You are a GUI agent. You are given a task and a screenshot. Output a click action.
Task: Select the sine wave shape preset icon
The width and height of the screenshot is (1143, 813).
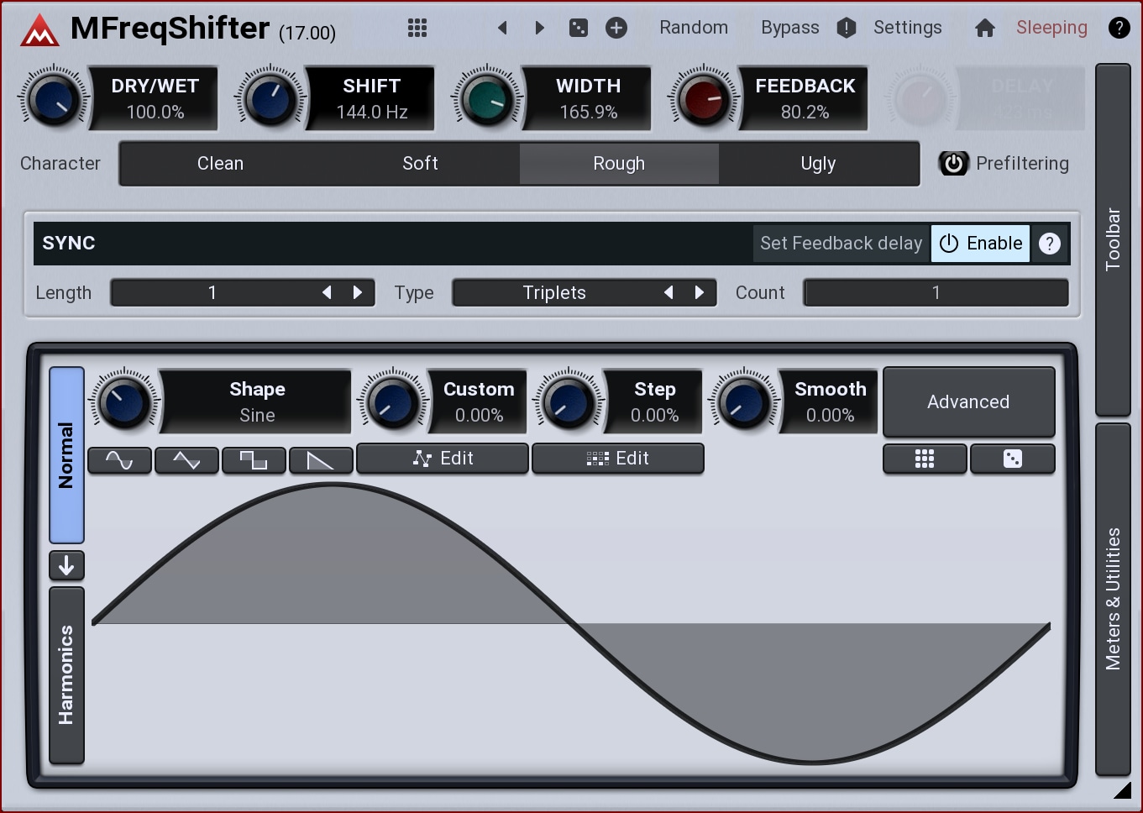(x=119, y=460)
